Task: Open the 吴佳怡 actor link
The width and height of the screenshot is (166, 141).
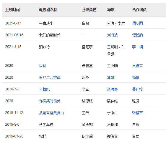Action: tap(137, 89)
